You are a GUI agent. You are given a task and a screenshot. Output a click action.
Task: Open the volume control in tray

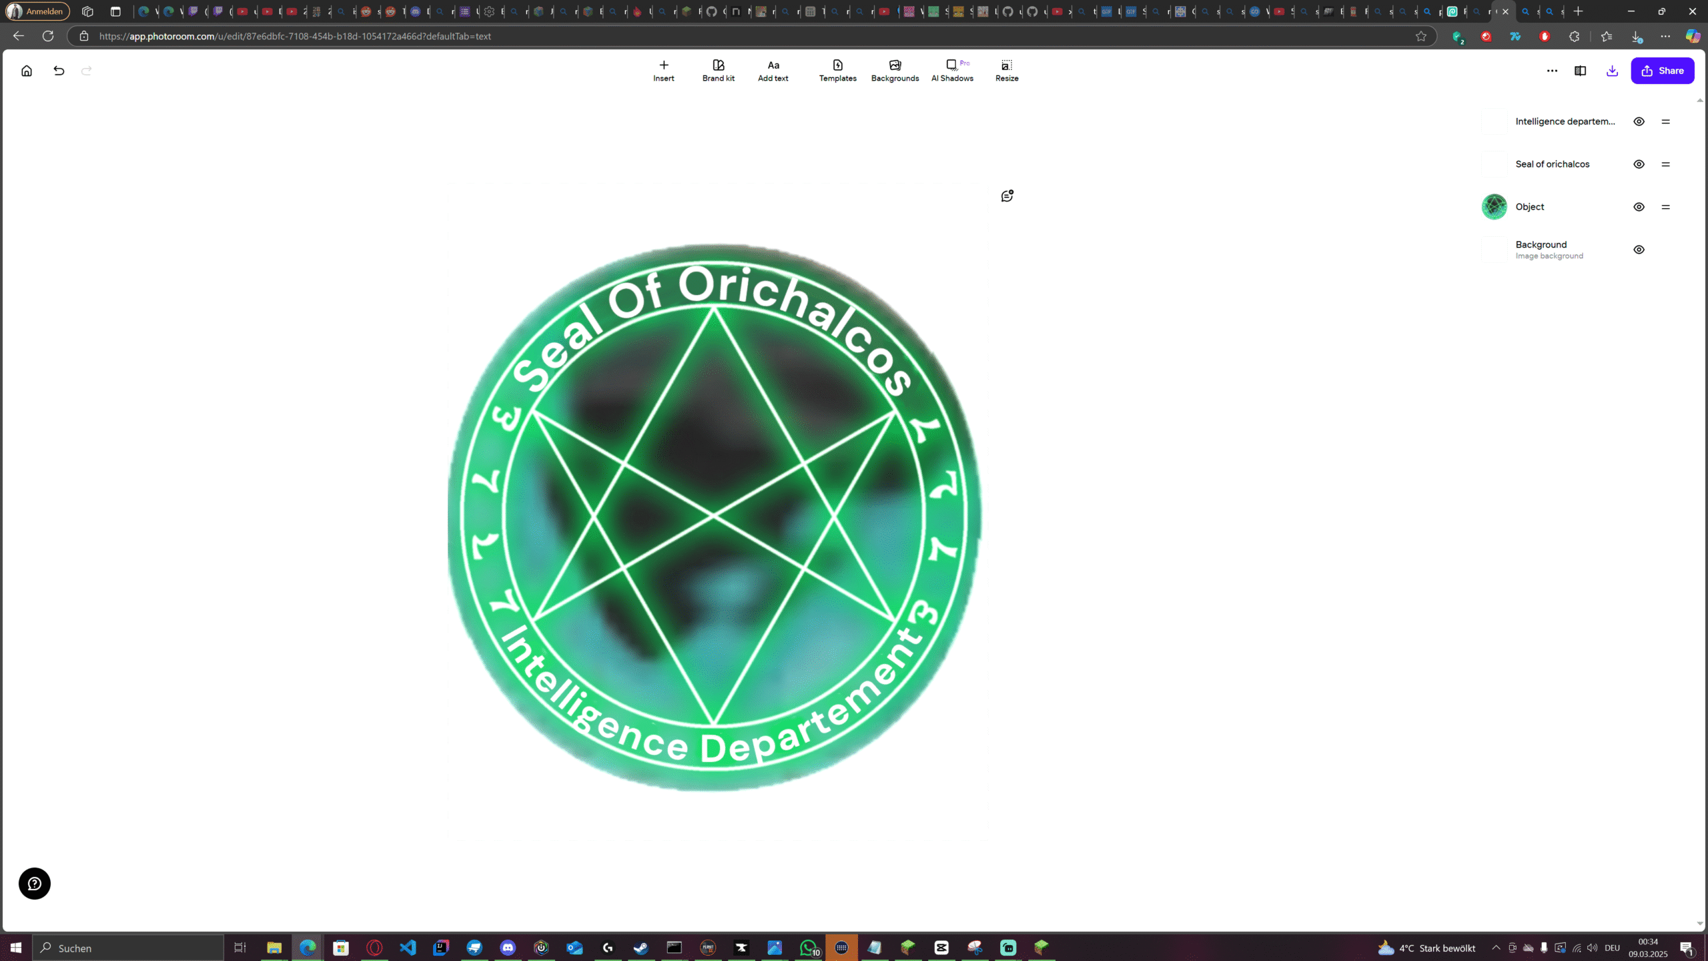click(x=1593, y=948)
